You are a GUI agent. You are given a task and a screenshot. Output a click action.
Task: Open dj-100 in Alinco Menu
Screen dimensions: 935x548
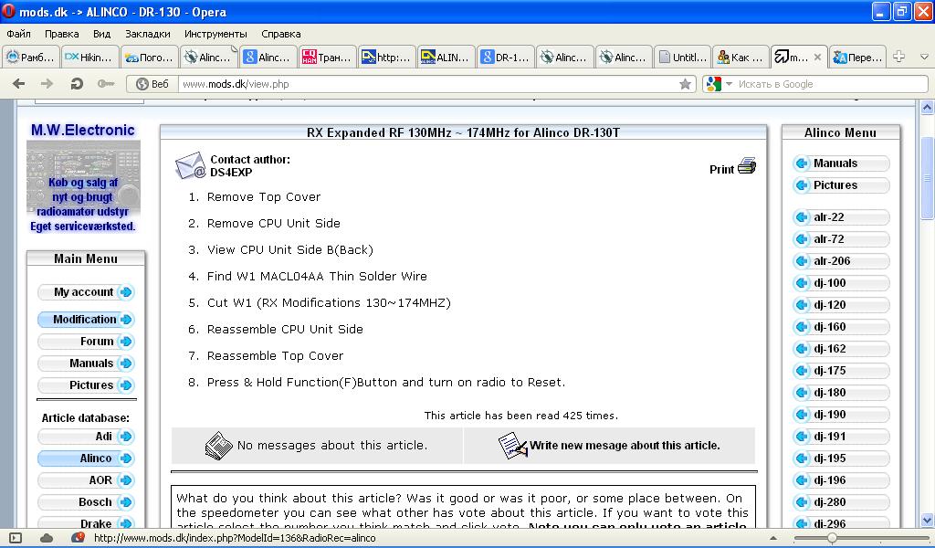841,283
